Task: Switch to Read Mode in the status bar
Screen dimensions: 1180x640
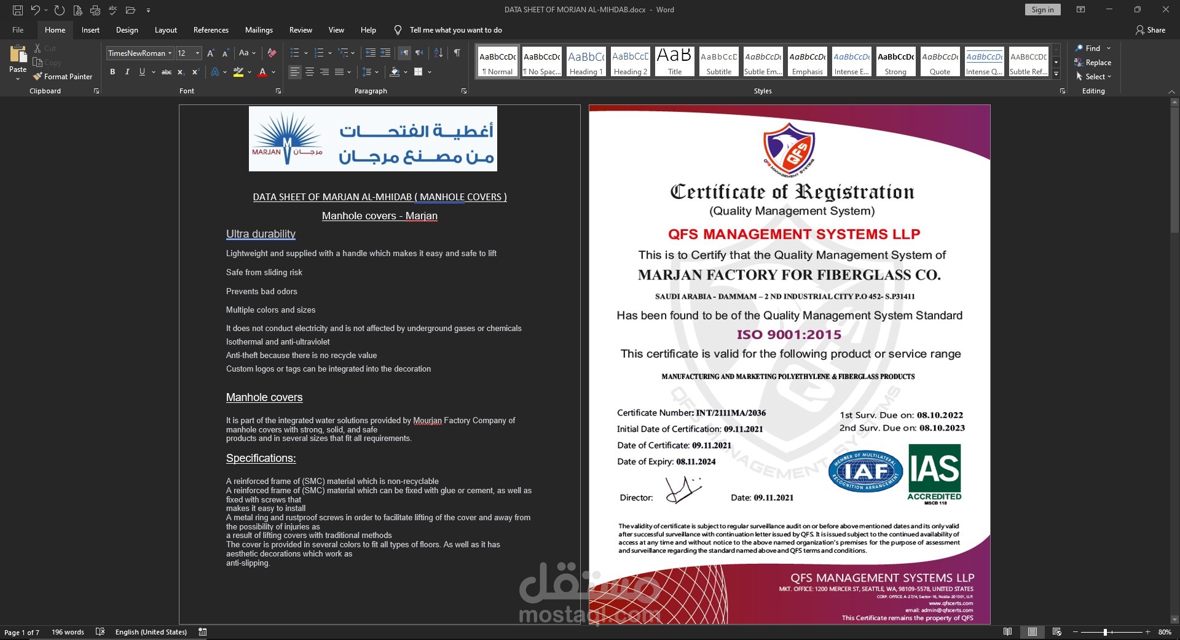Action: [x=1008, y=632]
